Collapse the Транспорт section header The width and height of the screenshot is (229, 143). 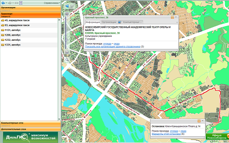pos(30,15)
